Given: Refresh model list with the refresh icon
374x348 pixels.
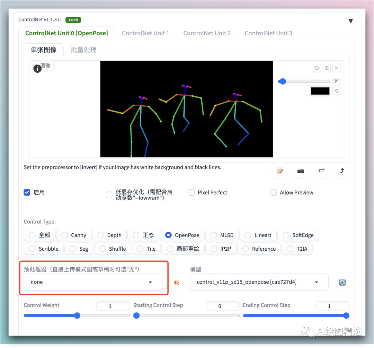Looking at the screenshot, I should point(342,283).
